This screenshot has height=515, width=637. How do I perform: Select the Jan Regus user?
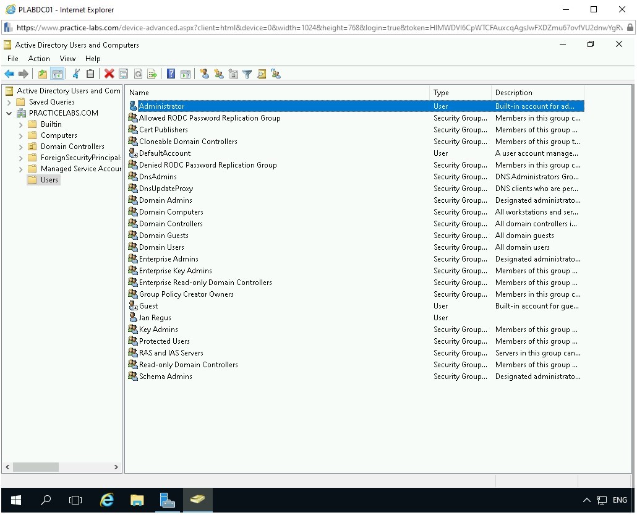tap(155, 318)
